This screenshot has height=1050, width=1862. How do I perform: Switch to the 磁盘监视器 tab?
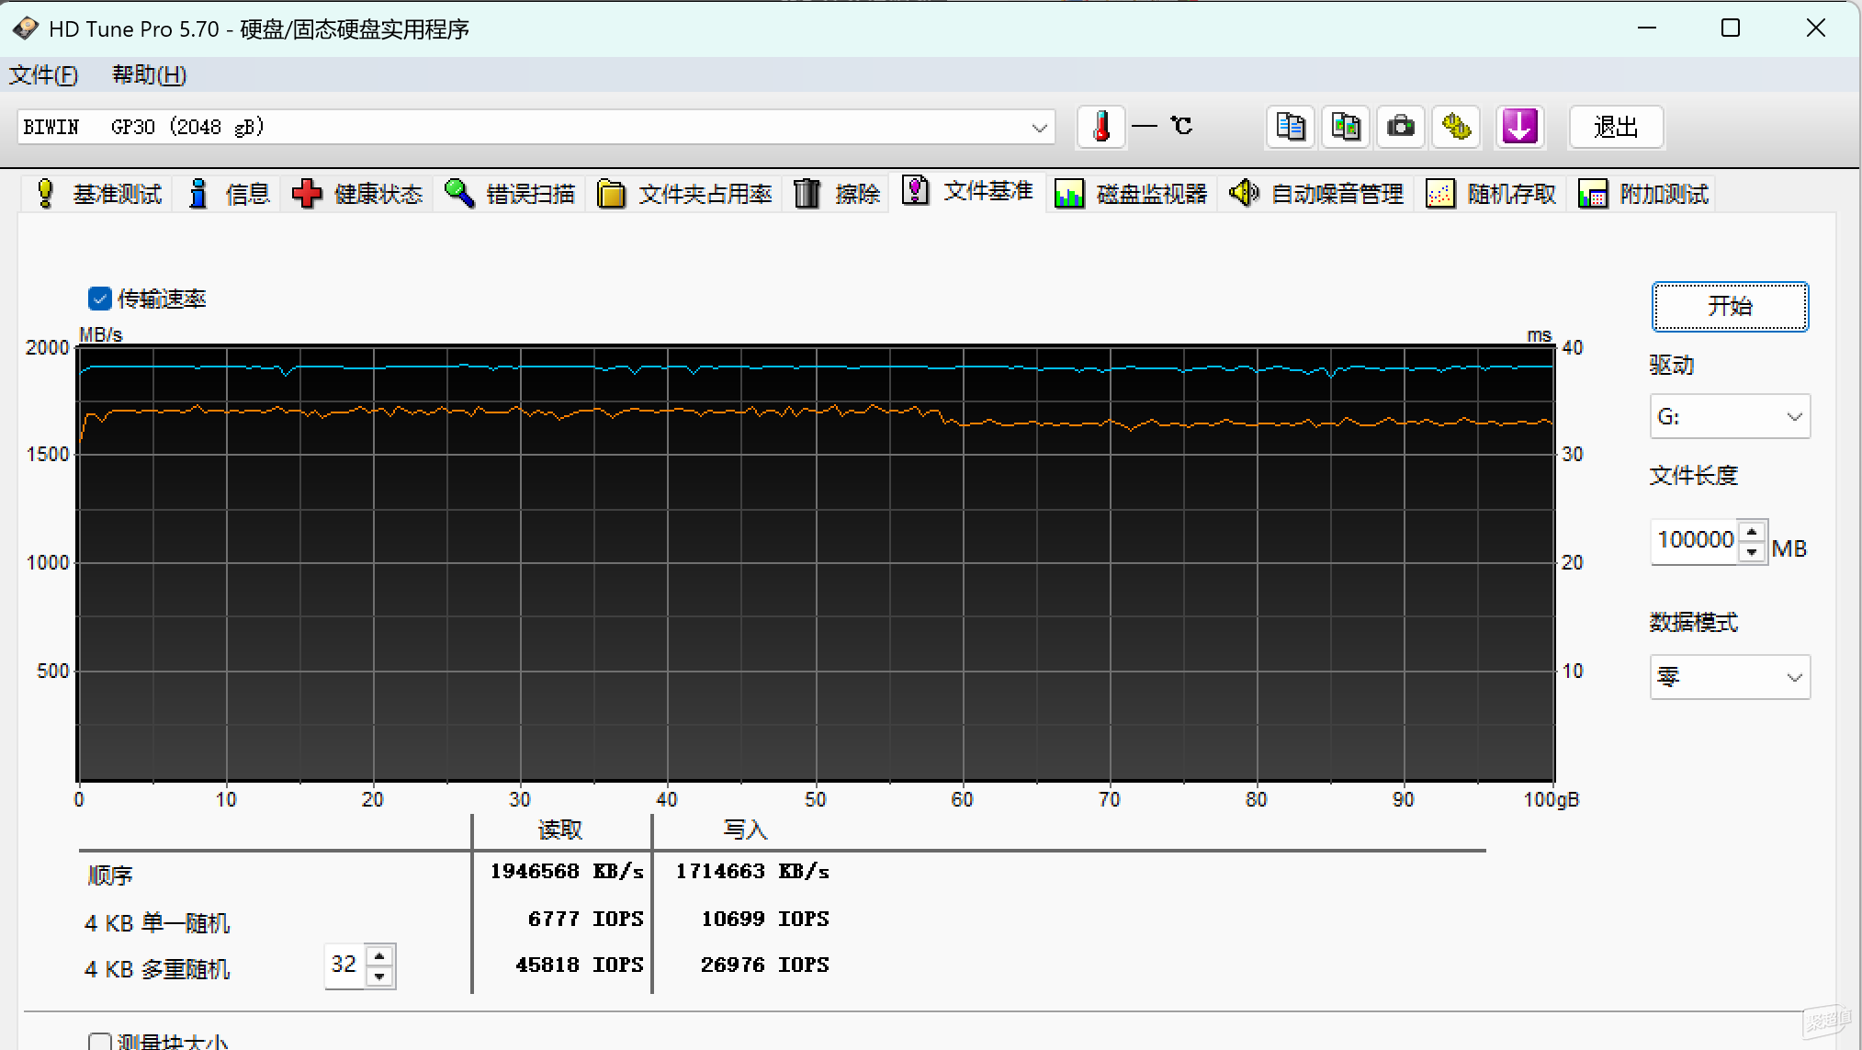1132,194
